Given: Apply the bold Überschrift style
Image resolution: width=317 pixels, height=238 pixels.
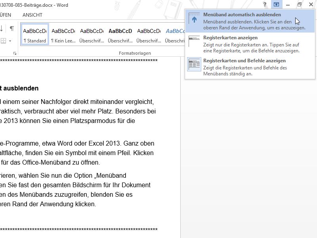Looking at the screenshot, I should (x=120, y=35).
